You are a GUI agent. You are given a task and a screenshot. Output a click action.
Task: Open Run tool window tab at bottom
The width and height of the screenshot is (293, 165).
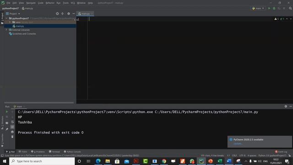click(11, 152)
